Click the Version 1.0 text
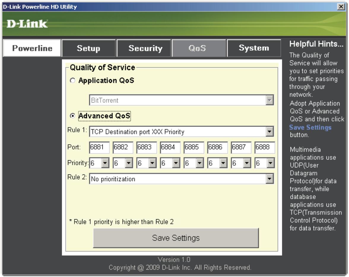This screenshot has height=277, width=349. [174, 260]
